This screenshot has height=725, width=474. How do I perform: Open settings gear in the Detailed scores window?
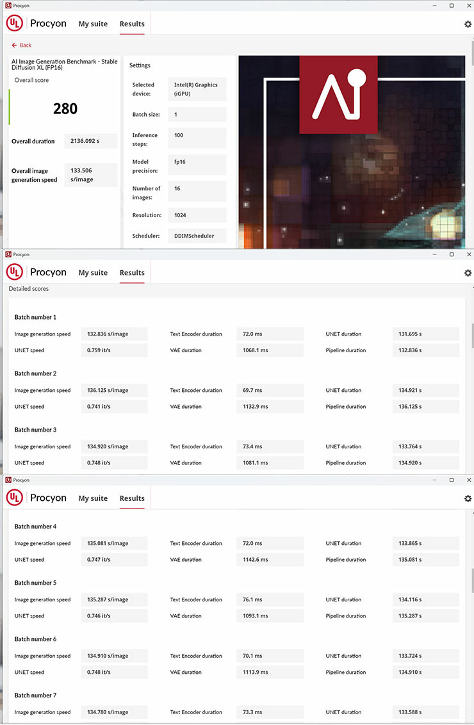tap(468, 273)
